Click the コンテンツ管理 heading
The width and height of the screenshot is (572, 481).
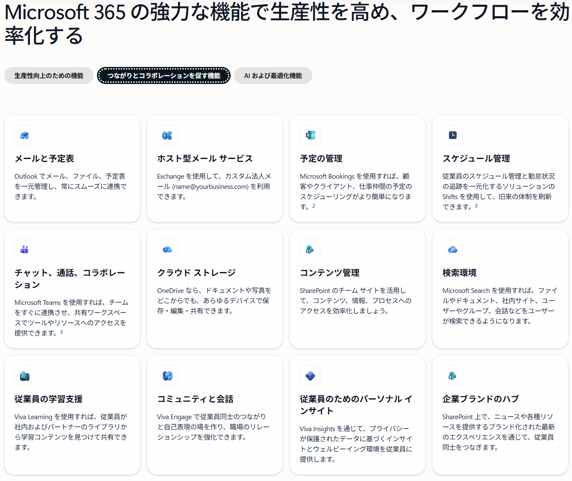point(330,273)
